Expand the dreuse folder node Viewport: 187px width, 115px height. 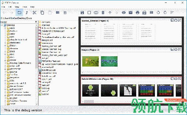pos(5,60)
